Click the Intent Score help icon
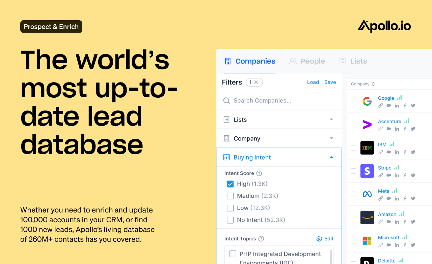Screen dimensions: 432x264 point(259,173)
